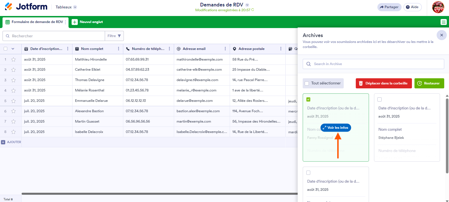Open the user profile avatar
Image resolution: width=449 pixels, height=202 pixels.
[438, 7]
